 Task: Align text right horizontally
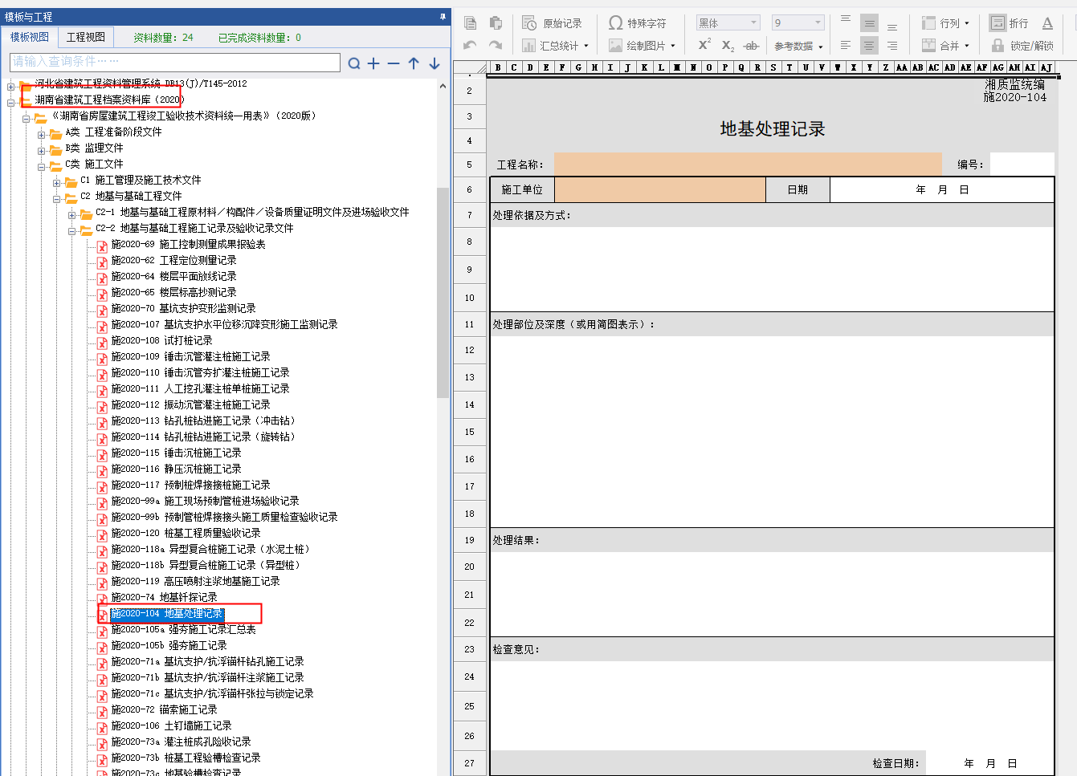[892, 46]
